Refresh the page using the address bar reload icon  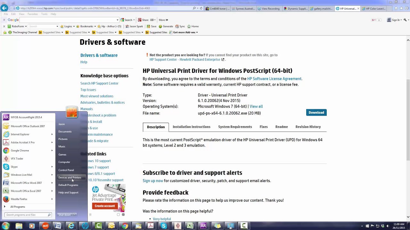tap(201, 8)
